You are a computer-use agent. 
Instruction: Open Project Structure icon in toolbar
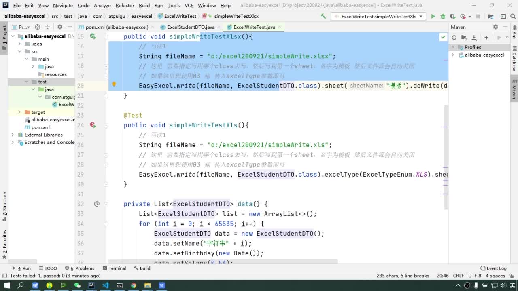click(x=490, y=16)
